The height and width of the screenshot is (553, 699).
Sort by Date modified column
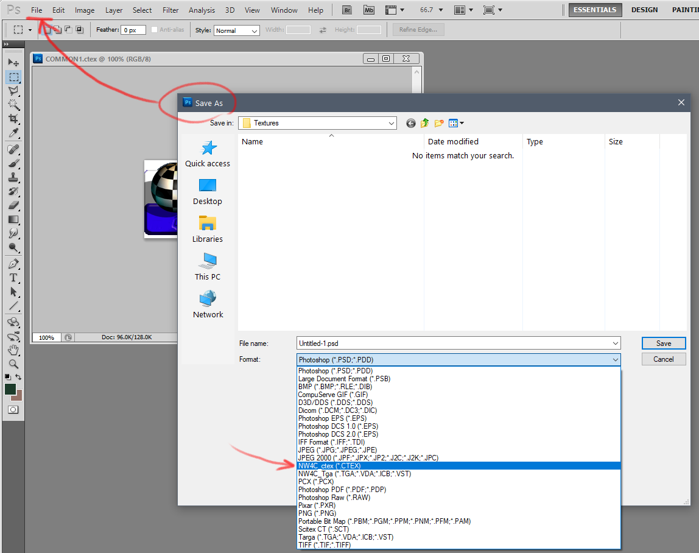[x=473, y=142]
